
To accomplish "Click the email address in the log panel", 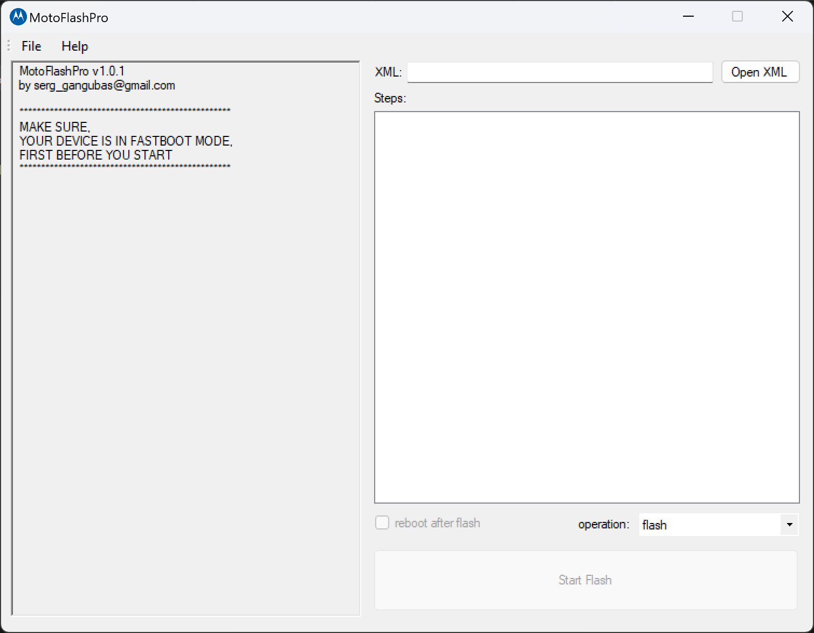I will pos(104,86).
